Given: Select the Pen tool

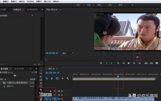Looking at the screenshot, I should click(x=41, y=99).
